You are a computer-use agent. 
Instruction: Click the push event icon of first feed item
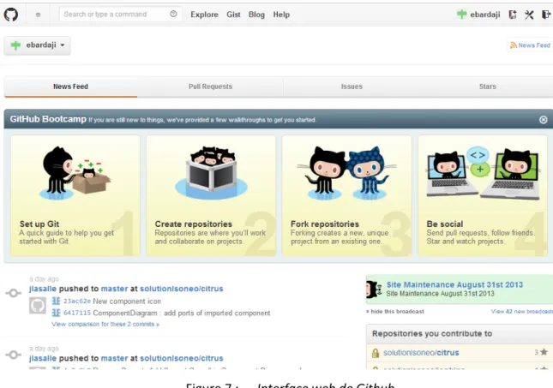pyautogui.click(x=14, y=293)
